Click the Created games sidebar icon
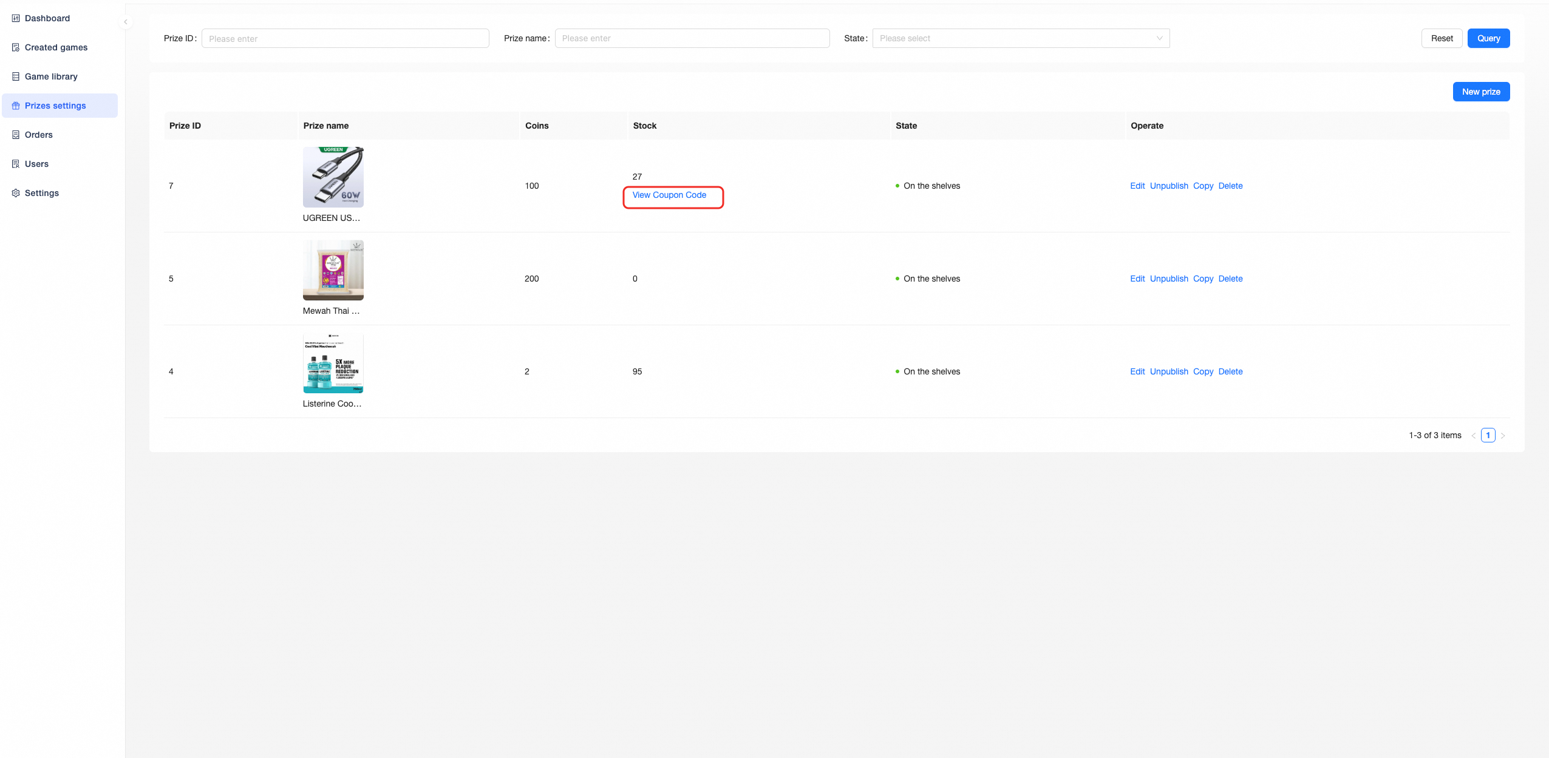This screenshot has height=758, width=1549. (x=16, y=47)
